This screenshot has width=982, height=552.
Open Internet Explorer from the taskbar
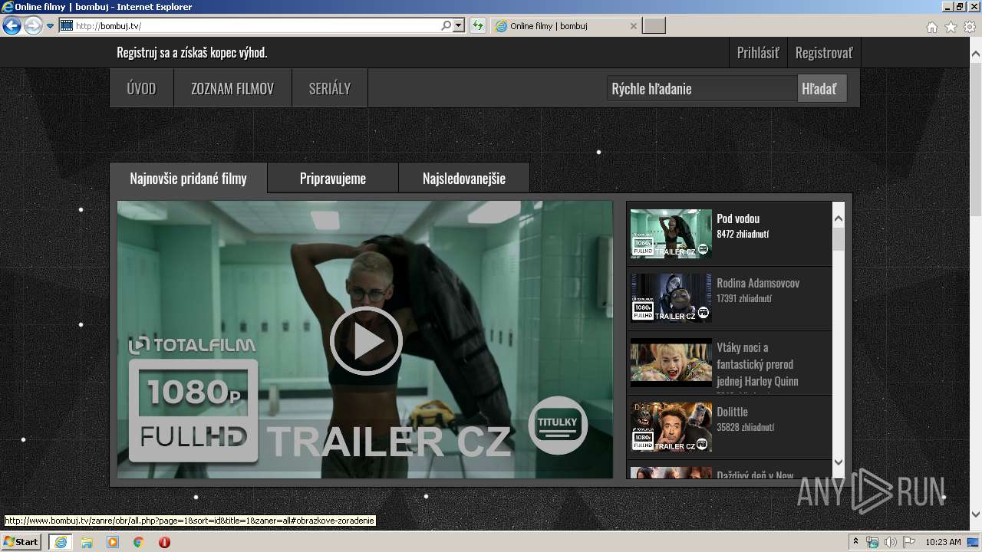(x=60, y=542)
